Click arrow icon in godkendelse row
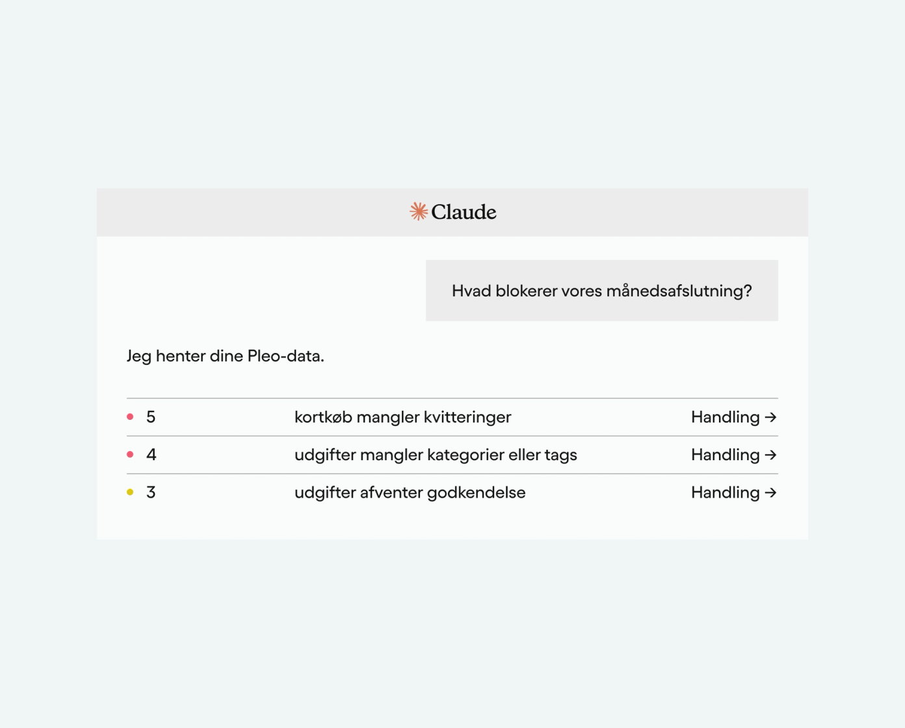Screen dimensions: 905x728 [x=771, y=493]
